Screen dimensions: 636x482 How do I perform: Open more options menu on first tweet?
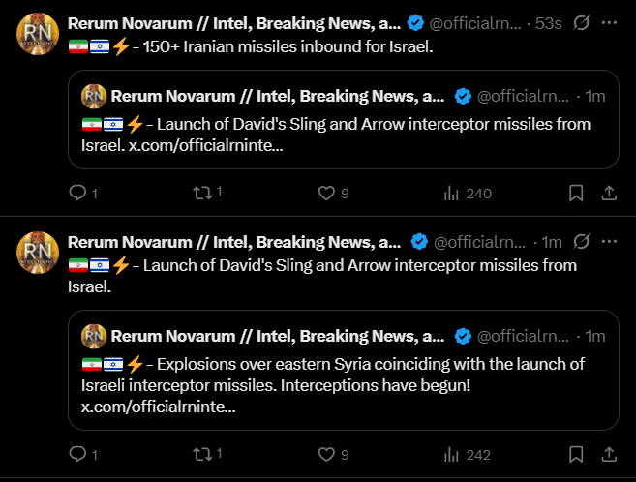tap(609, 23)
